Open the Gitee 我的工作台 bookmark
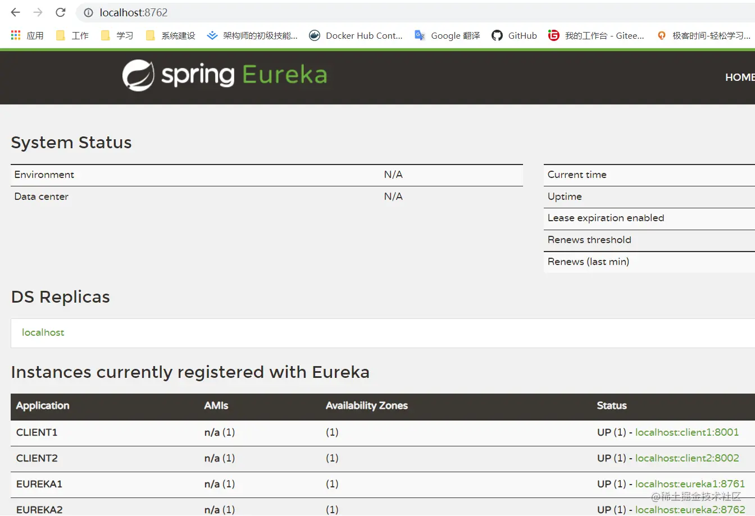Viewport: 755px width, 516px height. [x=596, y=35]
